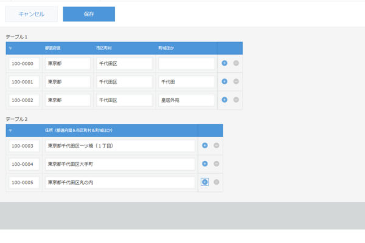The height and width of the screenshot is (243, 365).
Task: Click the 皇居外苑 text field
Action: [186, 100]
